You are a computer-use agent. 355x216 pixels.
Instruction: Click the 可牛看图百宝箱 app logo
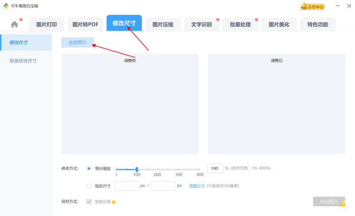[x=6, y=6]
